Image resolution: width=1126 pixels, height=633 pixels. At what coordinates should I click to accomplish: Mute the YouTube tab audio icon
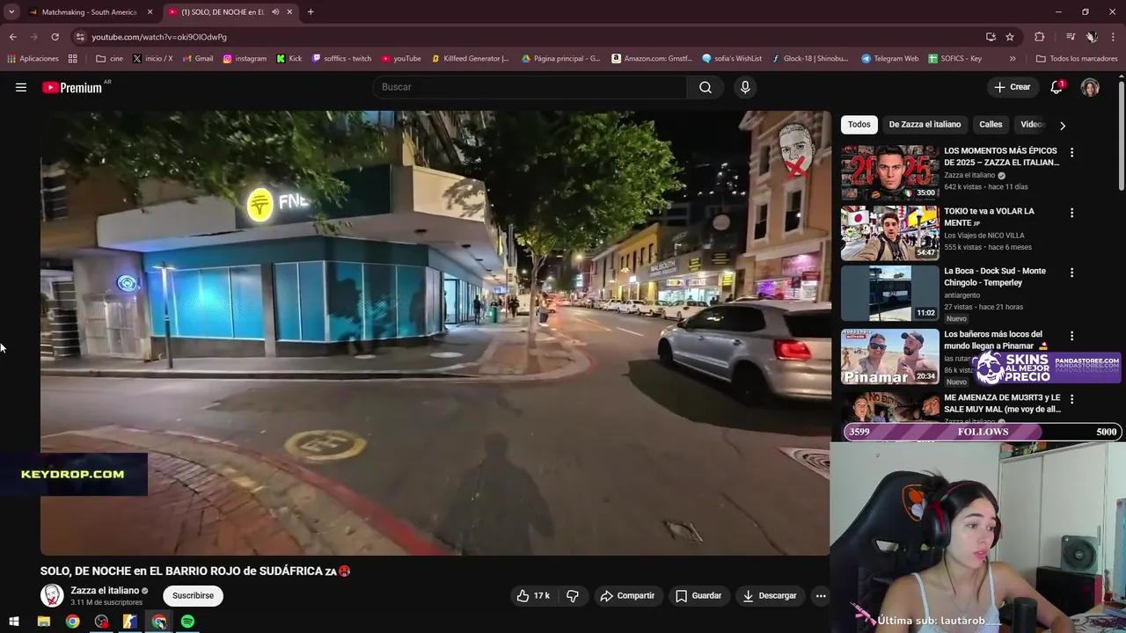(275, 12)
